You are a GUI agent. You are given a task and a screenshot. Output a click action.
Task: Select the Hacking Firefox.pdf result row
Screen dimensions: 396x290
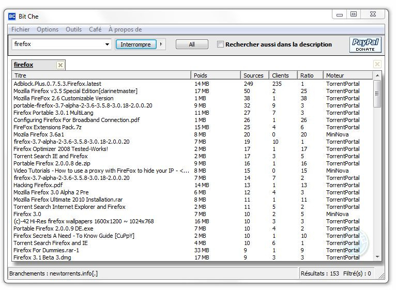click(38, 185)
